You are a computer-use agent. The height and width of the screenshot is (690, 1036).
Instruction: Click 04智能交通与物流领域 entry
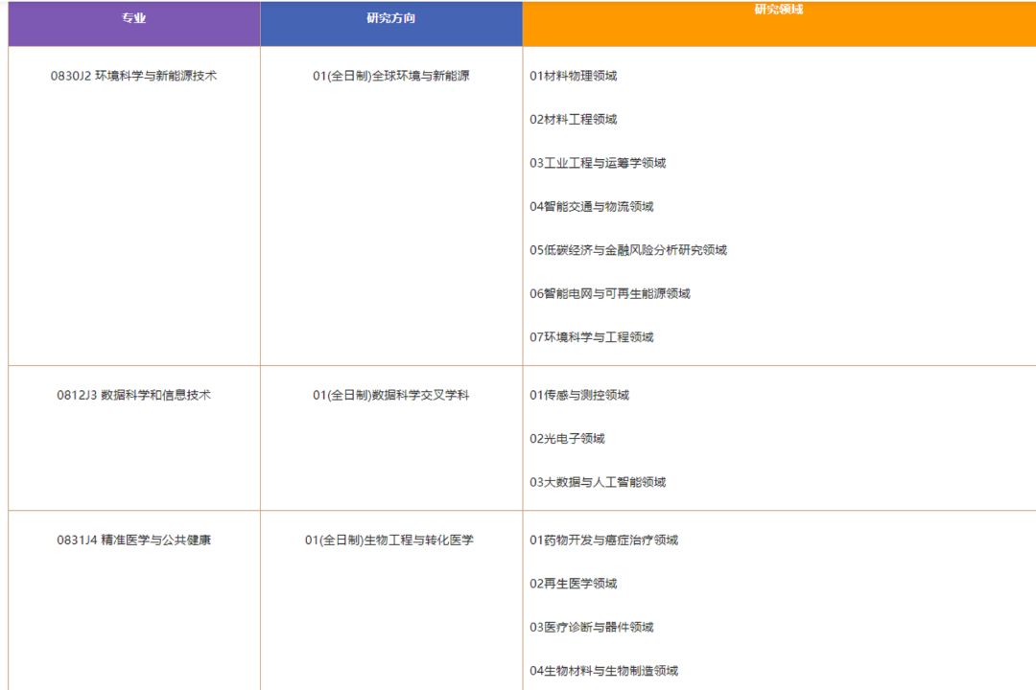pyautogui.click(x=592, y=206)
